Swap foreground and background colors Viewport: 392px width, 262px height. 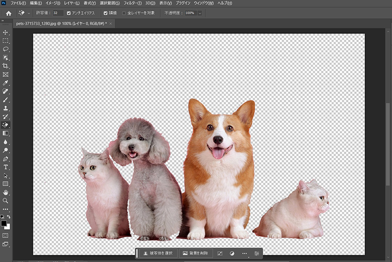pos(9,217)
